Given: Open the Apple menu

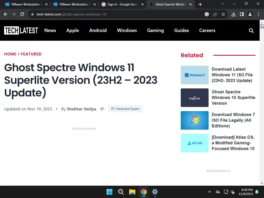Looking at the screenshot, I should pyautogui.click(x=72, y=30).
